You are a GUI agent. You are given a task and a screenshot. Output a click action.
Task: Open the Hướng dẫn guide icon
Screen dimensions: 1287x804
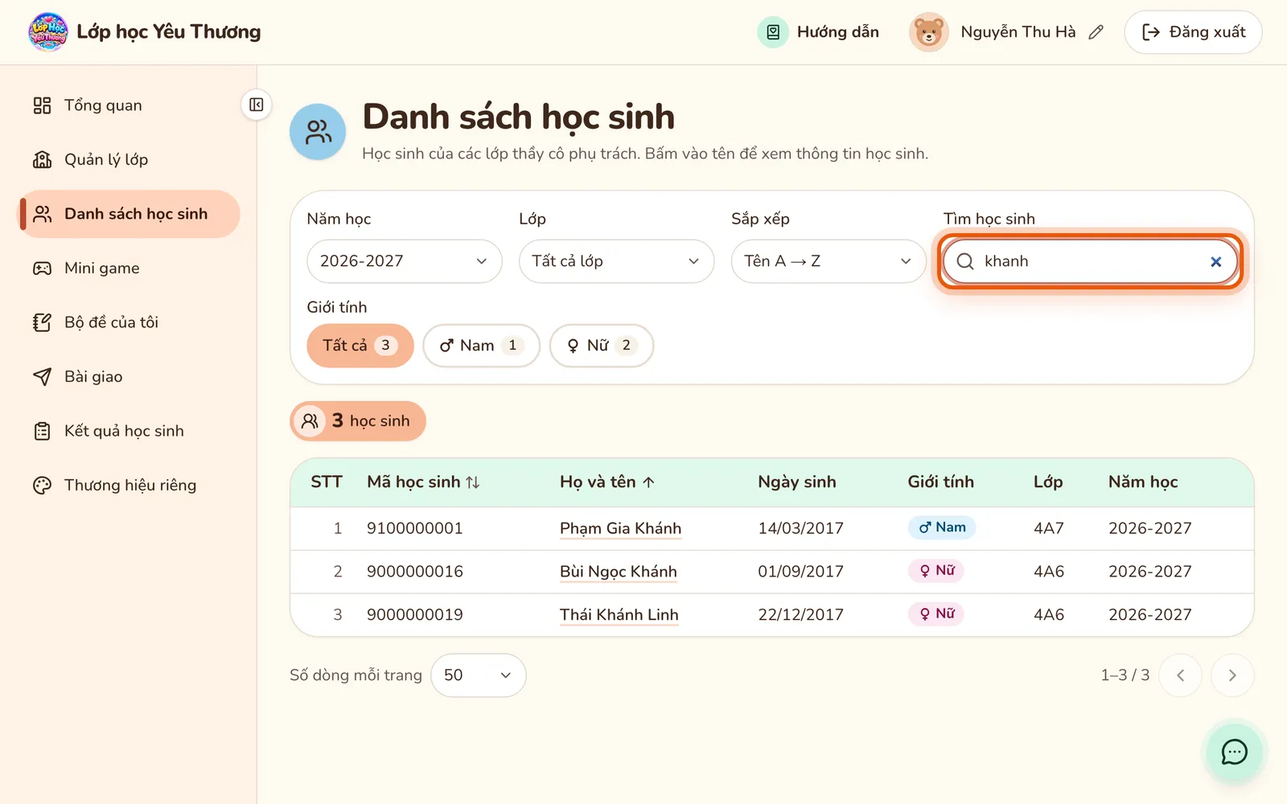click(x=773, y=32)
